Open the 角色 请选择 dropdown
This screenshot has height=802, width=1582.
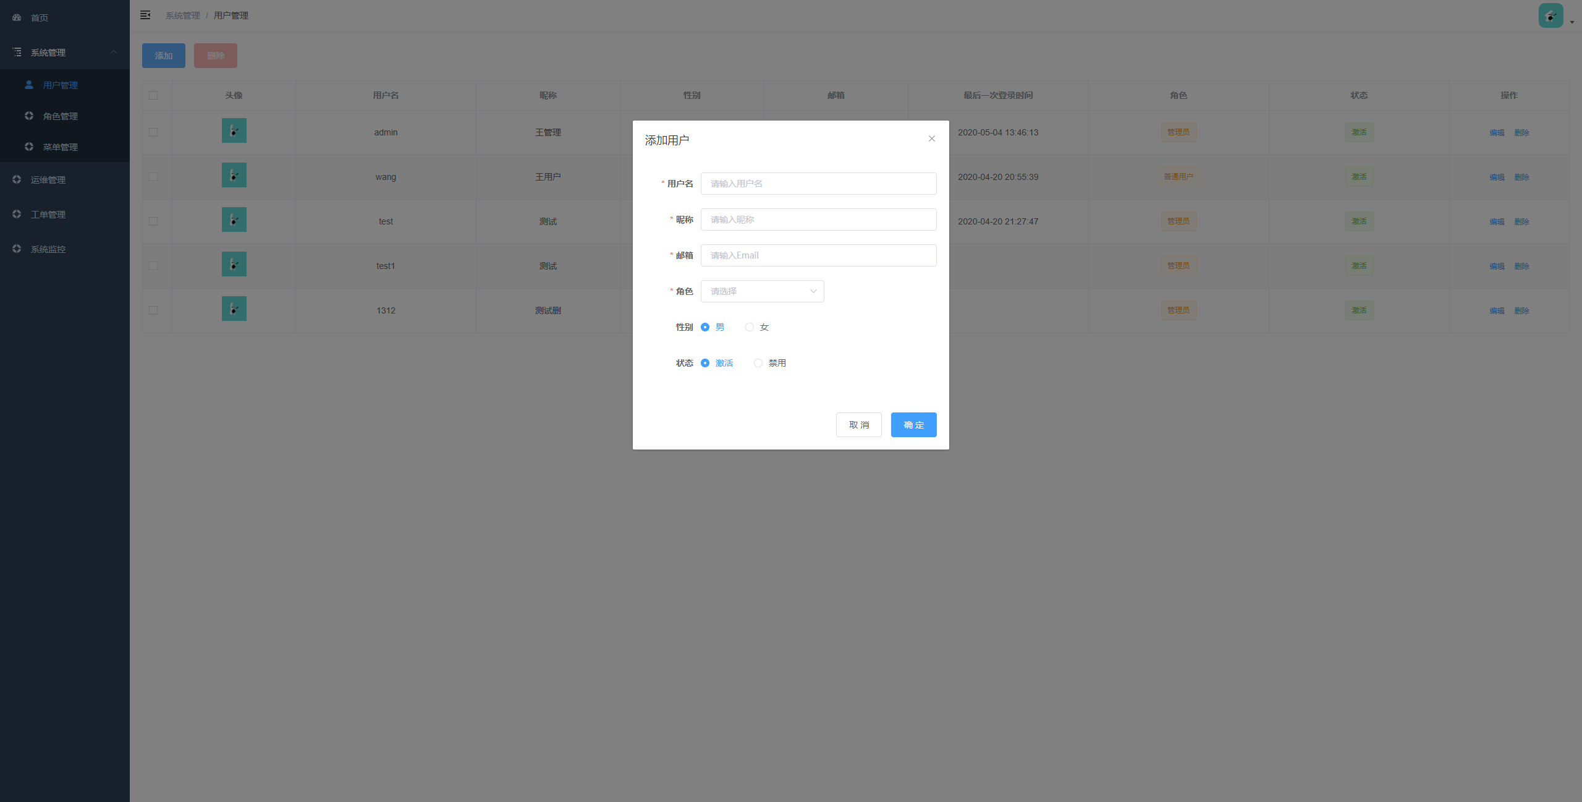[x=762, y=291]
